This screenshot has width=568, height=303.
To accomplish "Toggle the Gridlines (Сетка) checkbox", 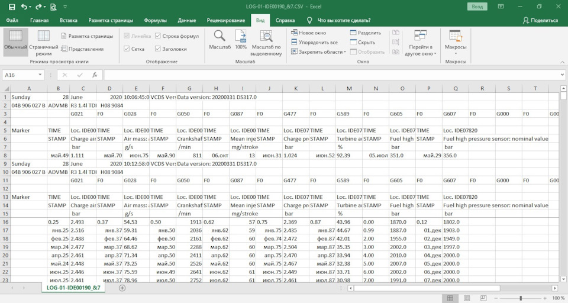I will pos(127,49).
